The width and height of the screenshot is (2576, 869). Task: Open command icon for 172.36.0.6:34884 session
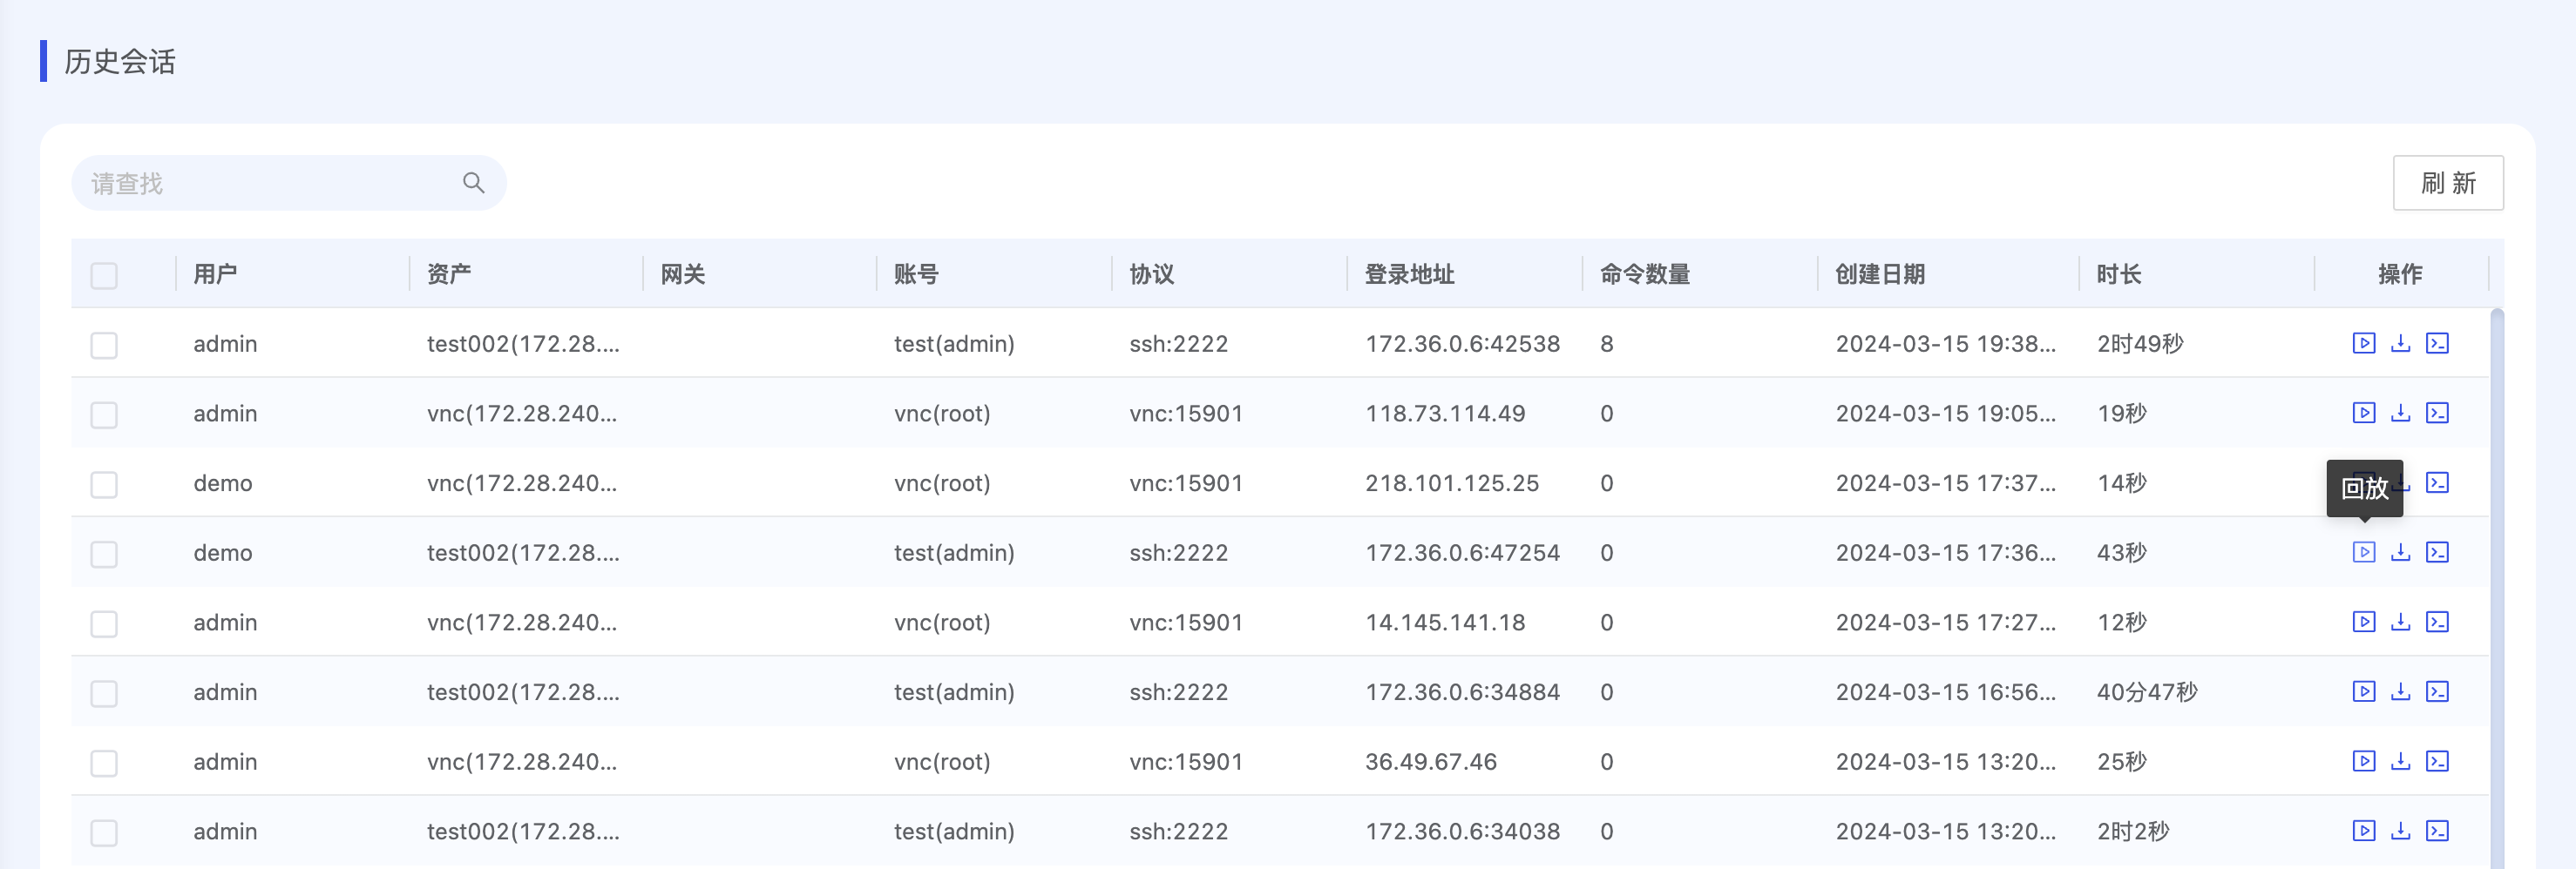point(2437,692)
